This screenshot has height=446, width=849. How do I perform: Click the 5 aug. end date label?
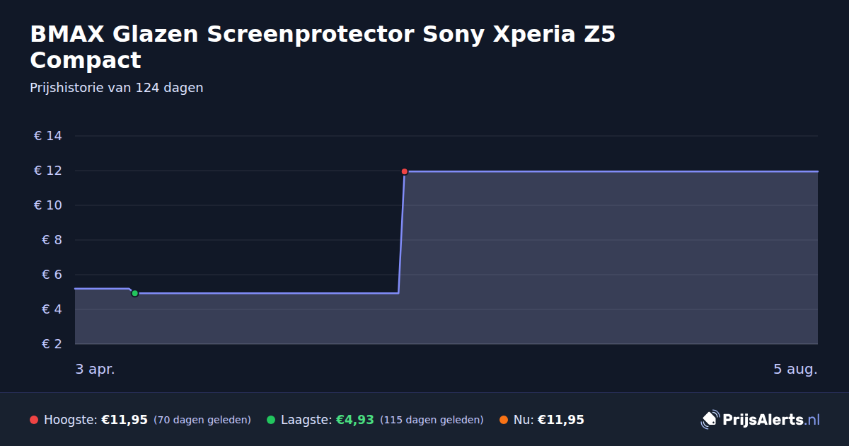point(795,370)
